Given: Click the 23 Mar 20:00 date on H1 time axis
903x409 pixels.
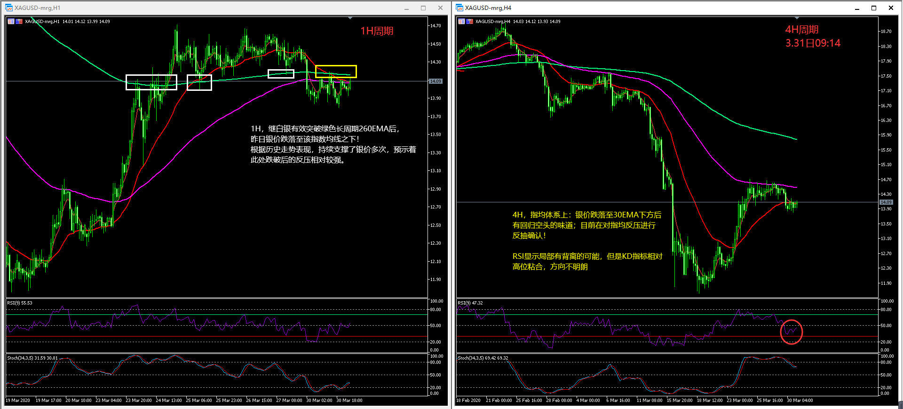Looking at the screenshot, I should pyautogui.click(x=139, y=401).
